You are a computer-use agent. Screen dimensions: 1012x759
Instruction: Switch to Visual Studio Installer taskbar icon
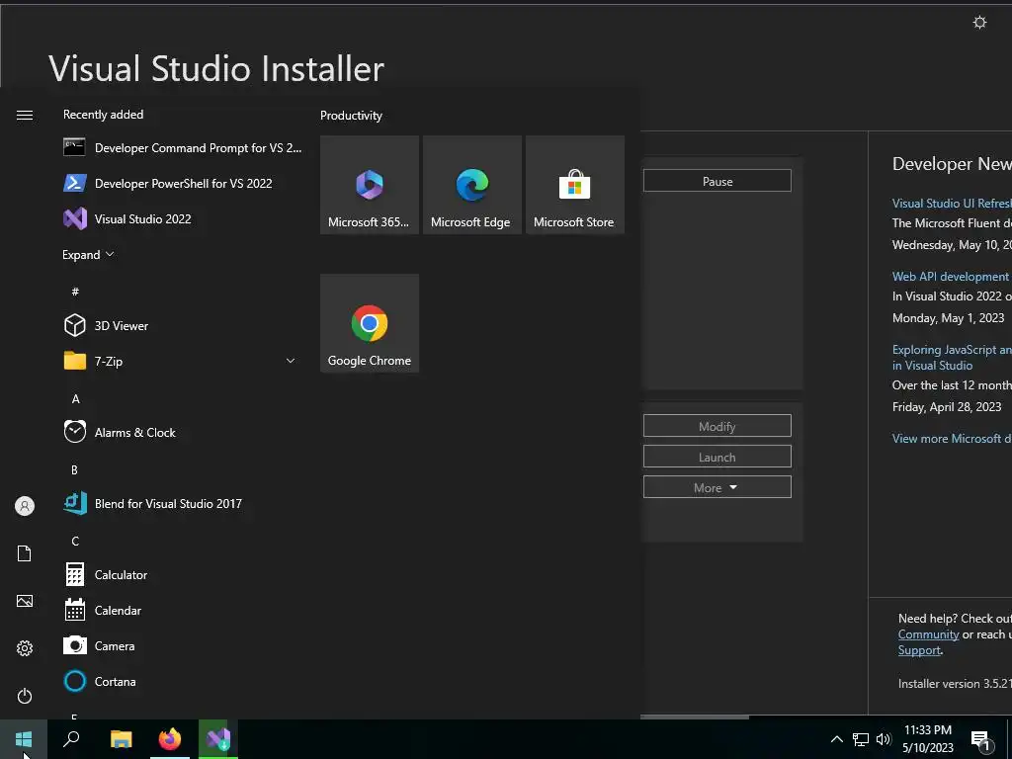pos(218,739)
